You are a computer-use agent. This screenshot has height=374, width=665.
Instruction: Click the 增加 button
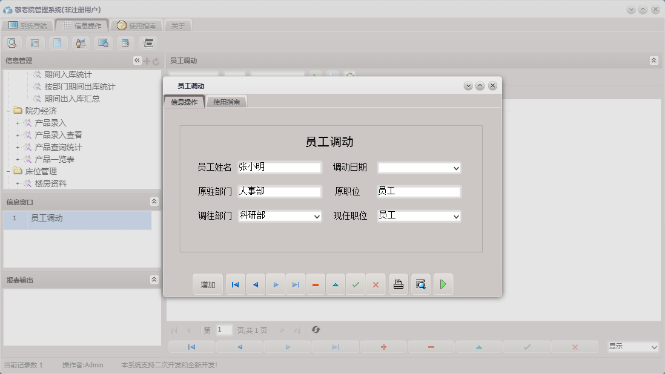[x=208, y=284]
